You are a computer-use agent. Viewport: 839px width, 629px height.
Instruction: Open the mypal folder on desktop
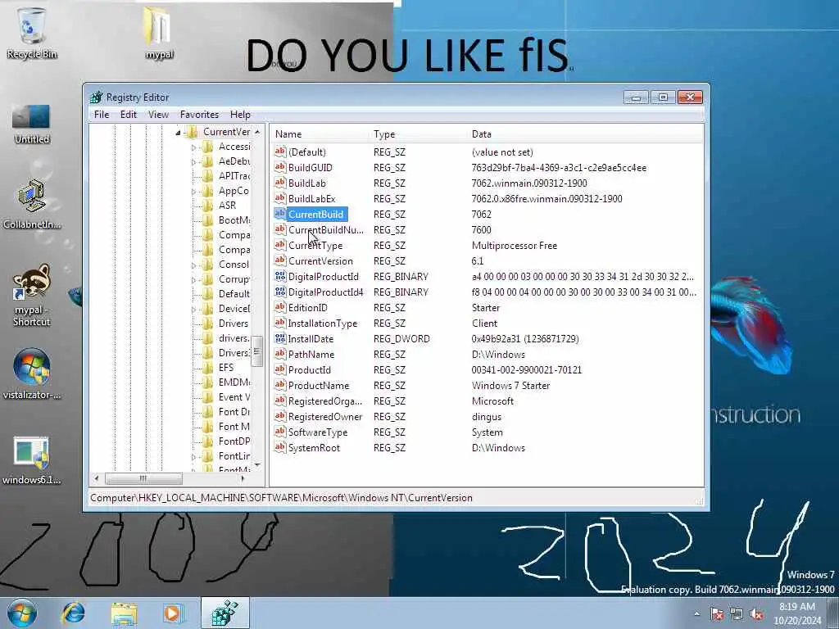[x=159, y=33]
